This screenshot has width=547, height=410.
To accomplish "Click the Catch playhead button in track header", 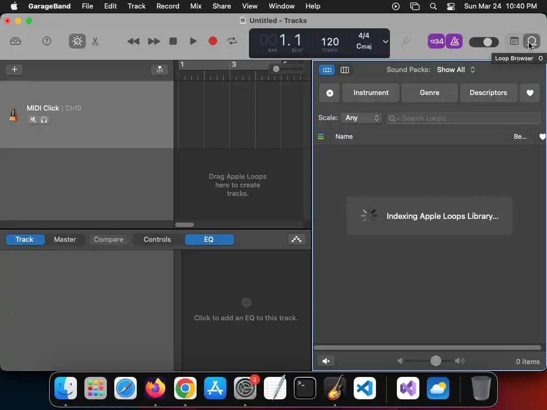I will (x=159, y=69).
